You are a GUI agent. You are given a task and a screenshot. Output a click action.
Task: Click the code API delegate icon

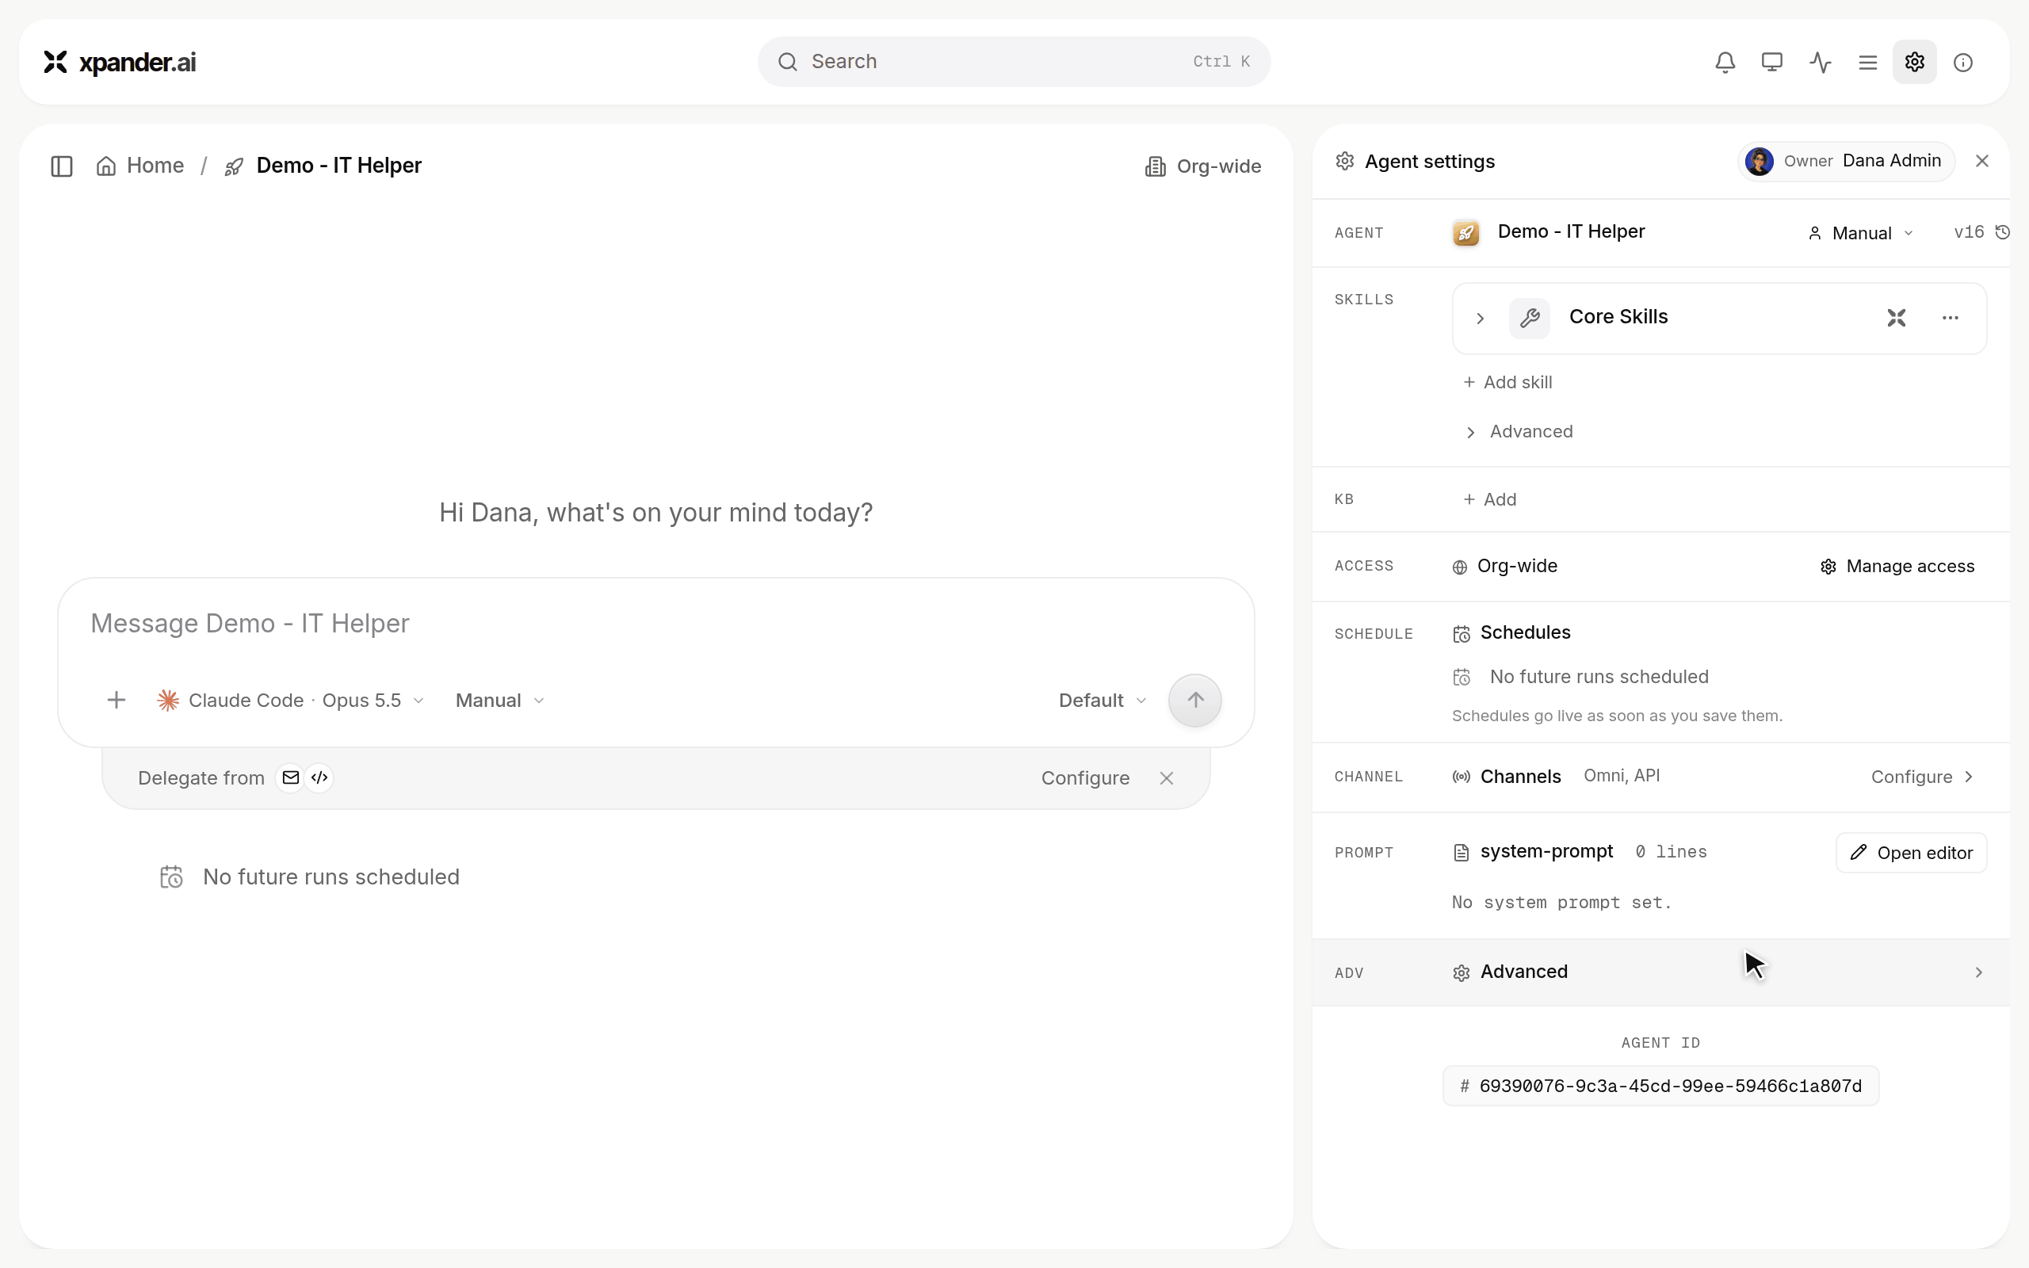[x=319, y=777]
